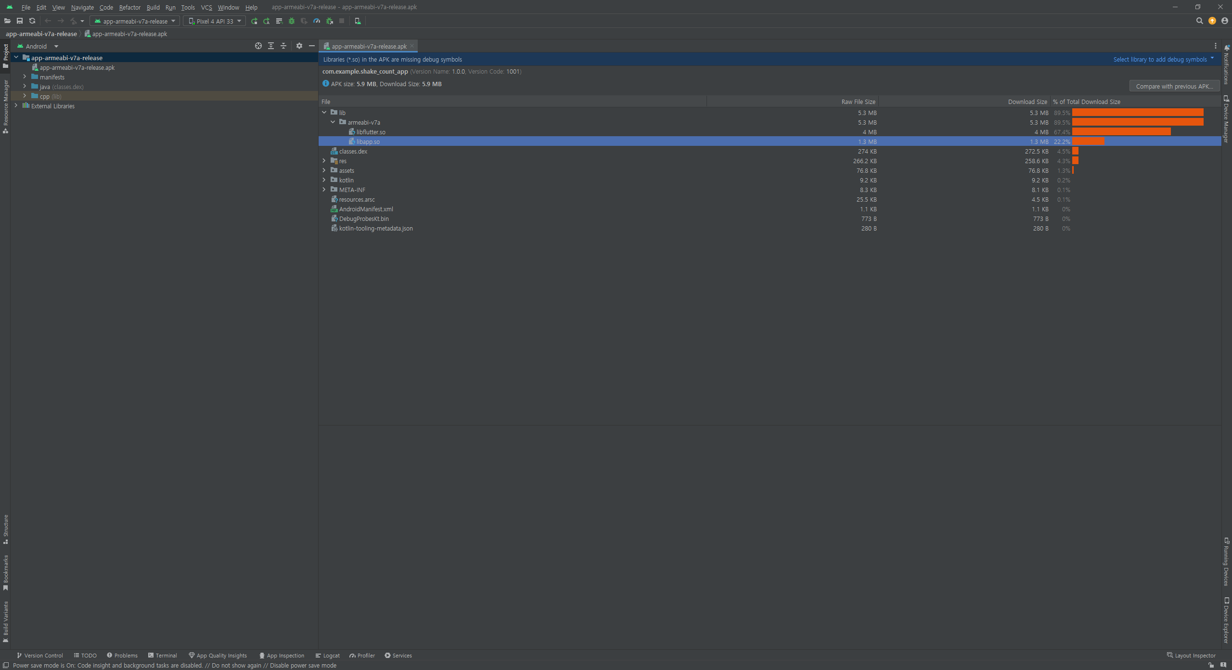Click the Search Everywhere magnifier icon
1232x670 pixels.
[x=1199, y=21]
